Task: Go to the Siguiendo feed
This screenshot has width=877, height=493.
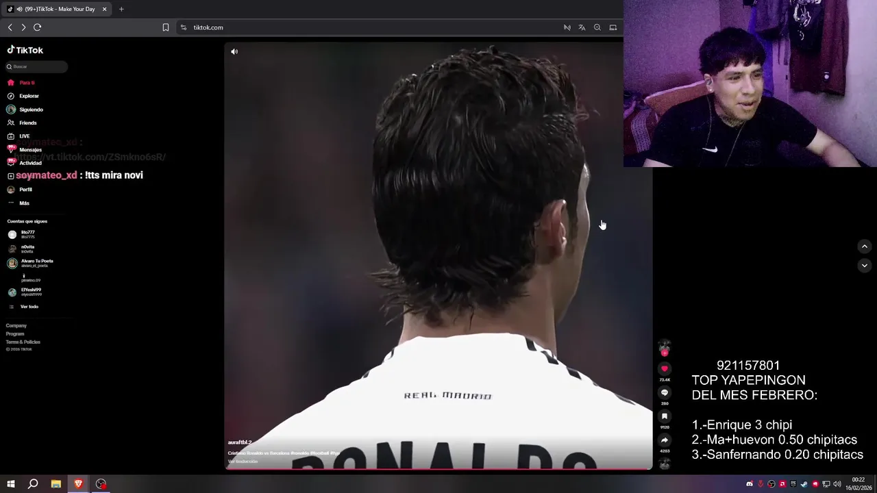Action: point(25,110)
